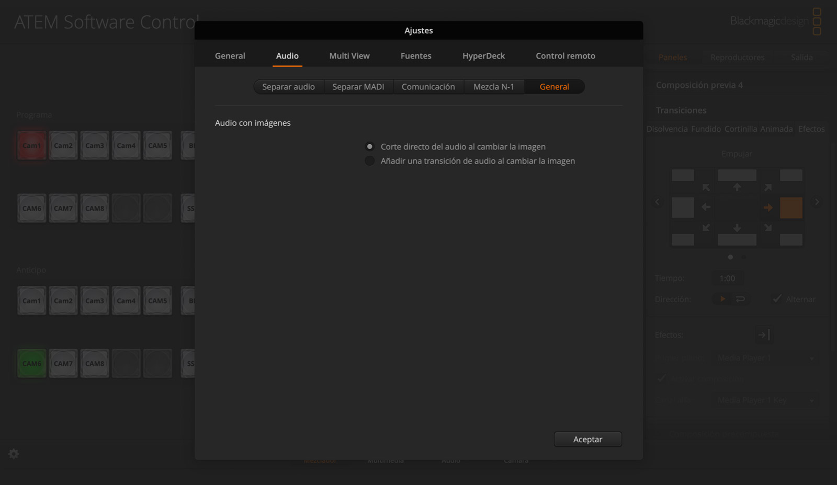Screen dimensions: 837x485
Task: Select the Efectos transition type
Action: pyautogui.click(x=811, y=129)
